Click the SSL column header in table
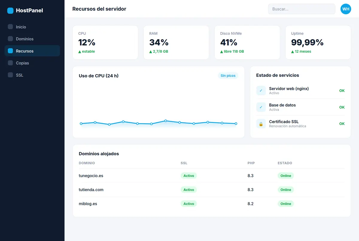The image size is (359, 241). [x=184, y=163]
